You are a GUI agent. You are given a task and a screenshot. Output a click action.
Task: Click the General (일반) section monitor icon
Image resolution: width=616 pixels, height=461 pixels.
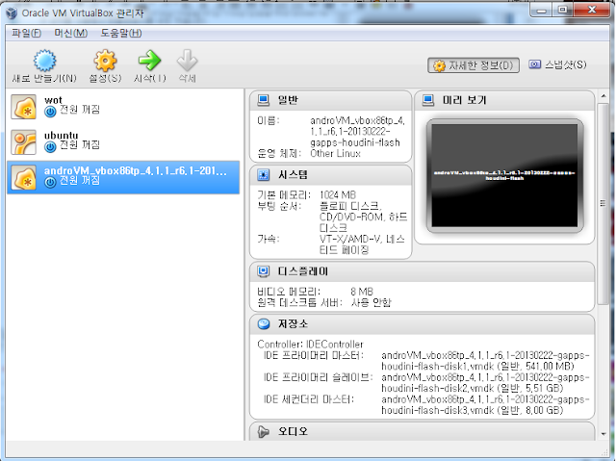point(263,100)
